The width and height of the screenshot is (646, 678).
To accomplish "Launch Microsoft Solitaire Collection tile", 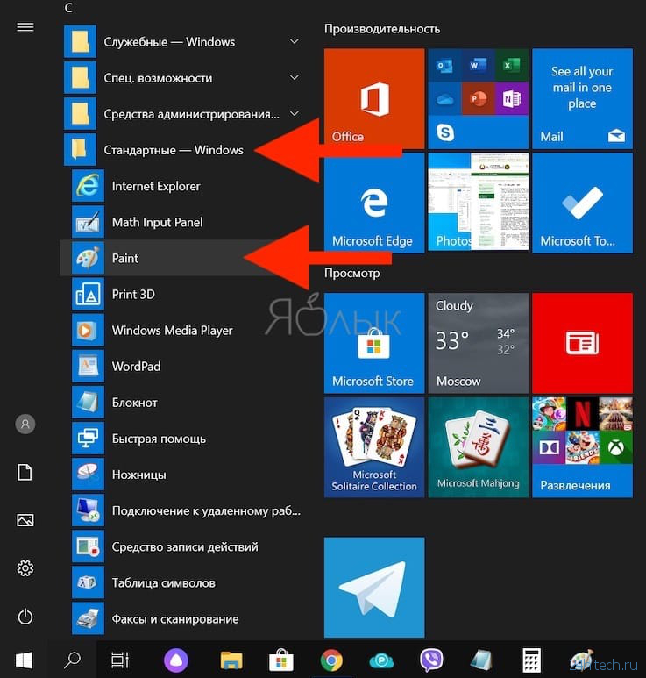I will click(374, 447).
